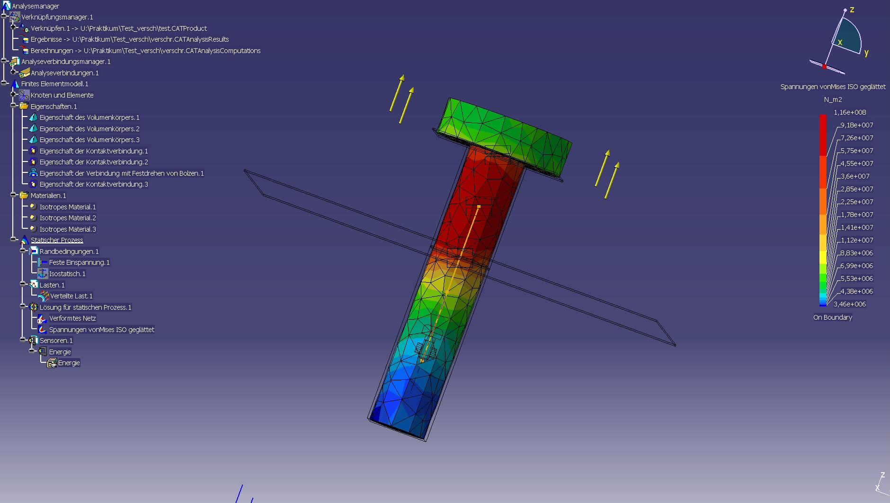
Task: Click the legend title Spannungen vonMises ISO geglättet
Action: (x=833, y=87)
